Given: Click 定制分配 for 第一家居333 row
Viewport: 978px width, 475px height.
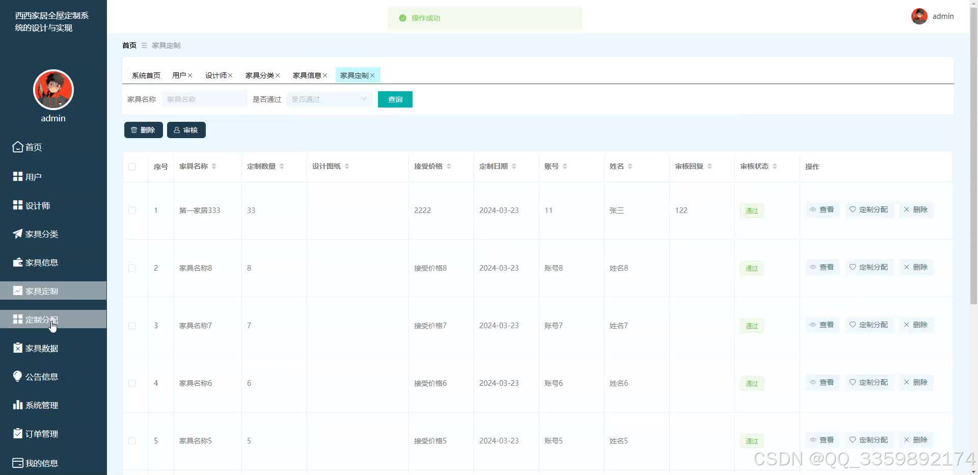Looking at the screenshot, I should (868, 209).
